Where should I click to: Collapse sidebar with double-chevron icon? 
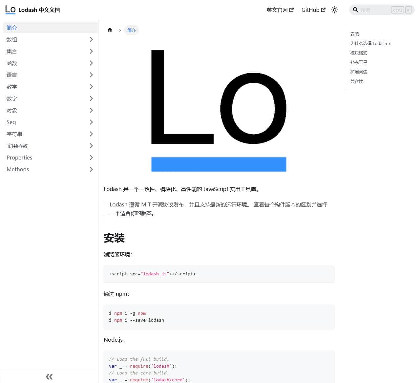49,376
